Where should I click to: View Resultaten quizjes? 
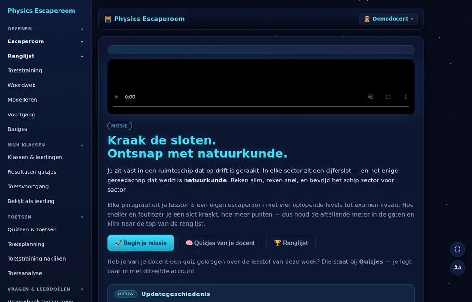(32, 172)
